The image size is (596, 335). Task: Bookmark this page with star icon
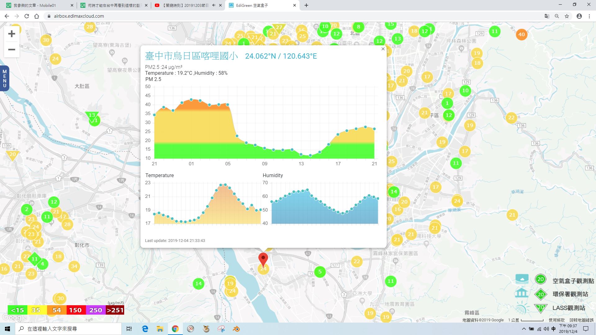(x=567, y=16)
